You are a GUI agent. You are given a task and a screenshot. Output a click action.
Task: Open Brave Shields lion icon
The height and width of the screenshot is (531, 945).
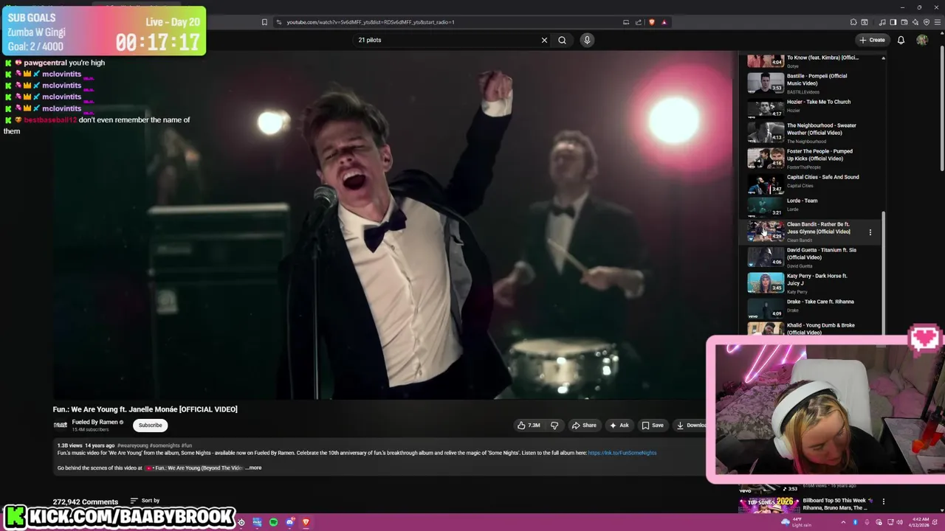coord(651,22)
